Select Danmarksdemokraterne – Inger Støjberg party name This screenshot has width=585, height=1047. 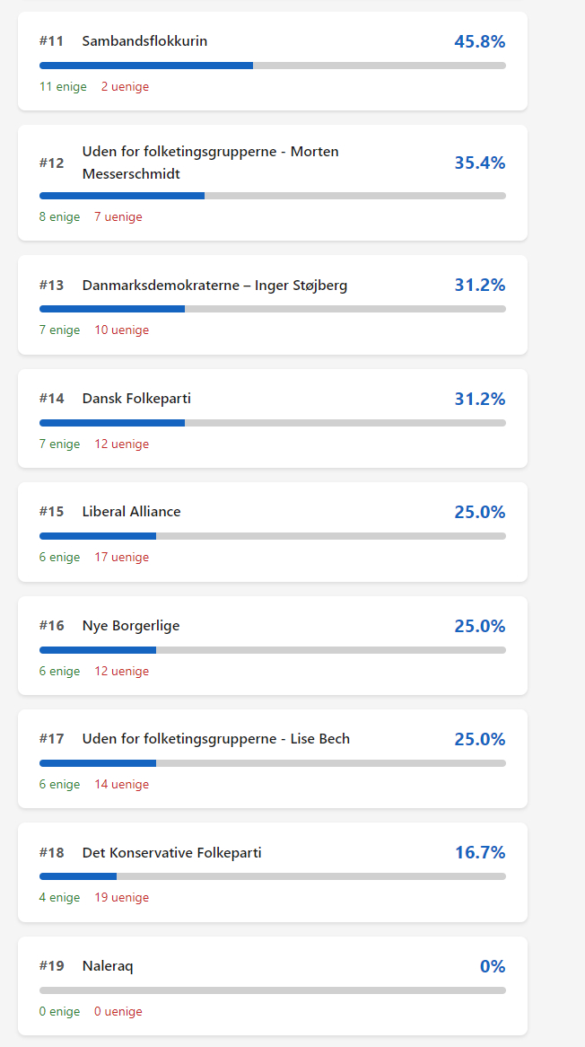click(x=214, y=286)
